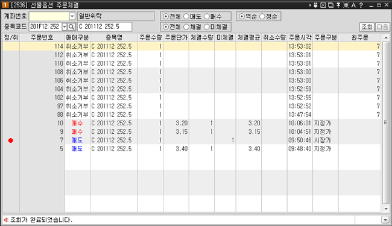The width and height of the screenshot is (392, 226).
Task: Click the 매매구분 column header
Action: coord(77,38)
